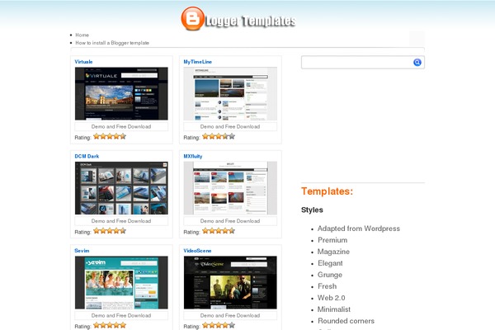Rate MXfluity using its star rating
Image resolution: width=495 pixels, height=330 pixels.
click(x=219, y=231)
